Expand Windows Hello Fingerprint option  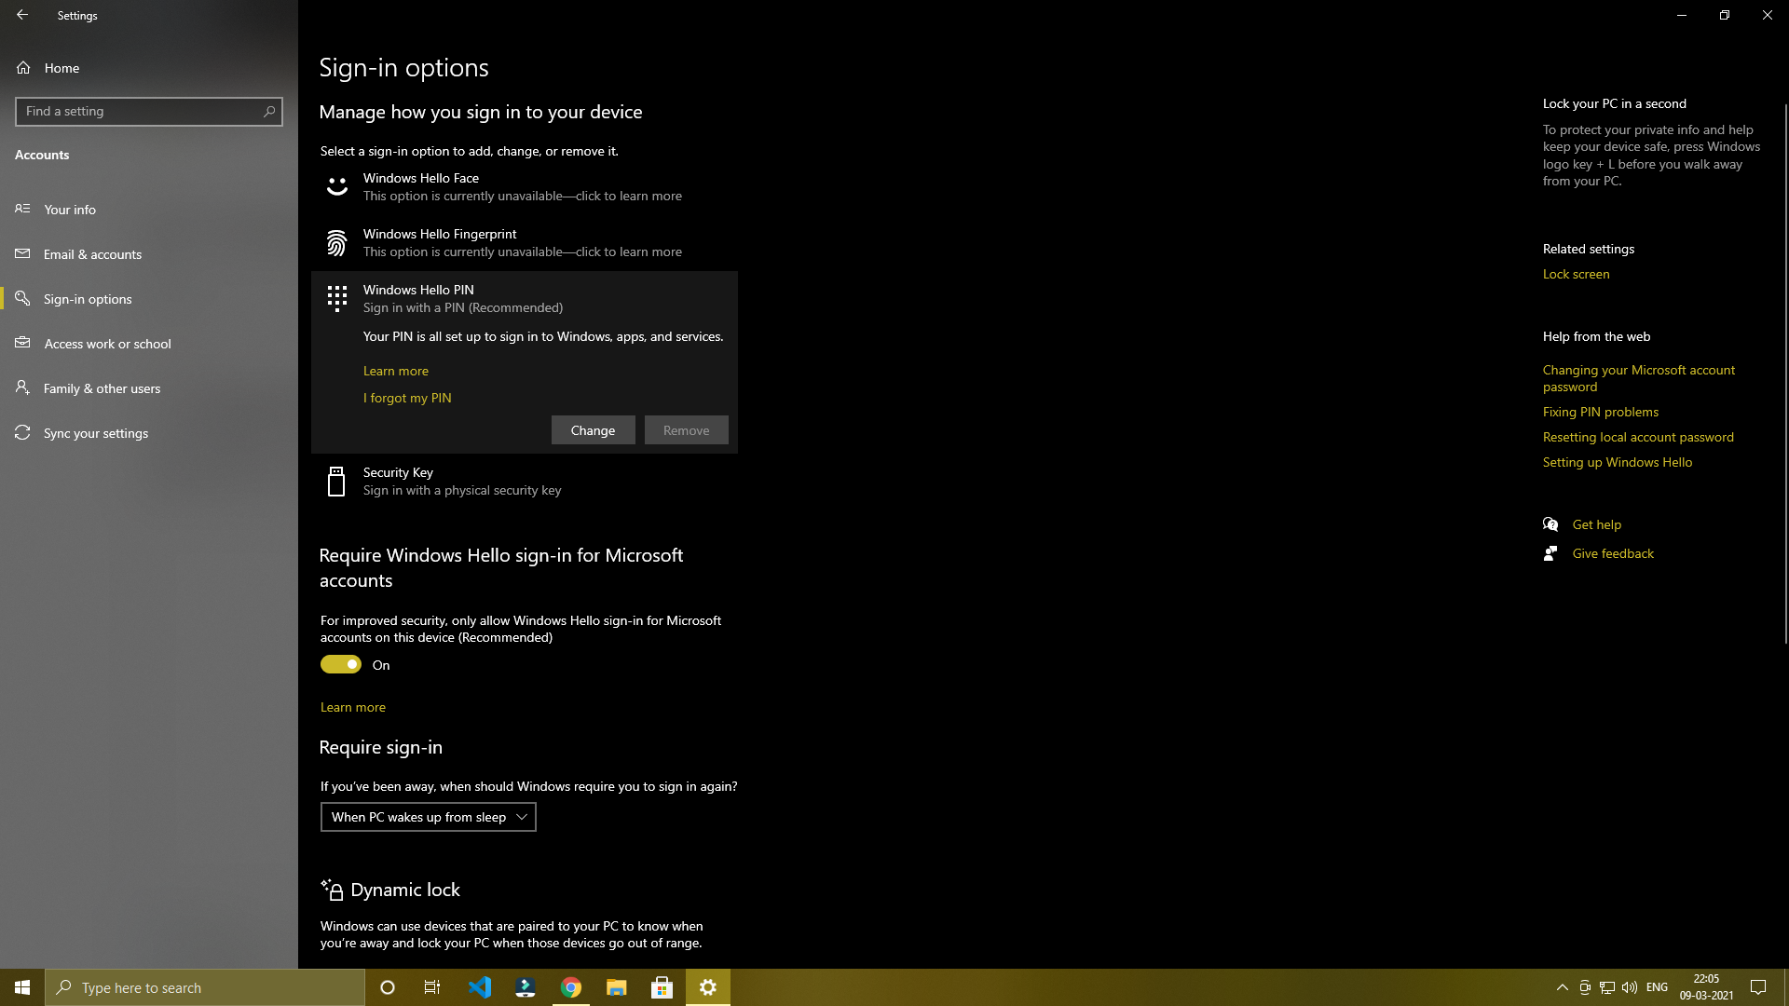pyautogui.click(x=525, y=243)
